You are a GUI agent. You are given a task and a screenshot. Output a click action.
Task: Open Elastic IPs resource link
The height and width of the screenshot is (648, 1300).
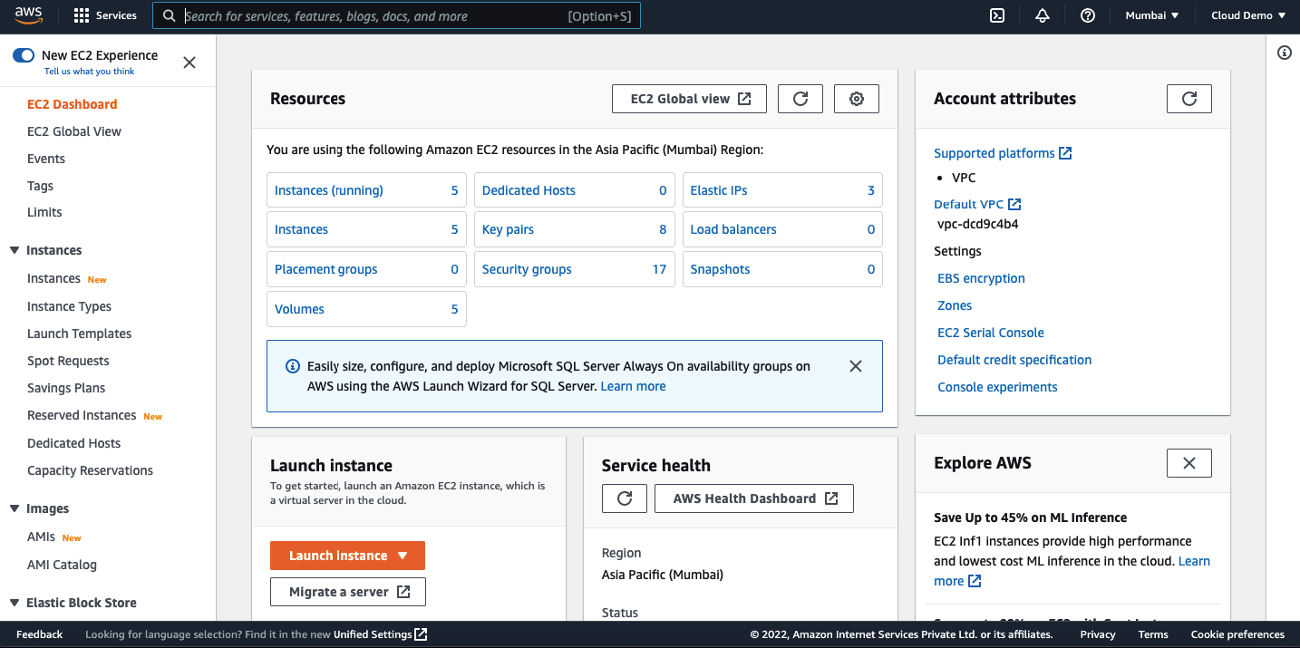pyautogui.click(x=719, y=190)
